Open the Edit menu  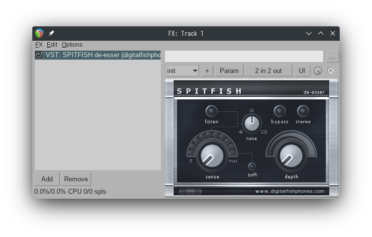click(52, 45)
